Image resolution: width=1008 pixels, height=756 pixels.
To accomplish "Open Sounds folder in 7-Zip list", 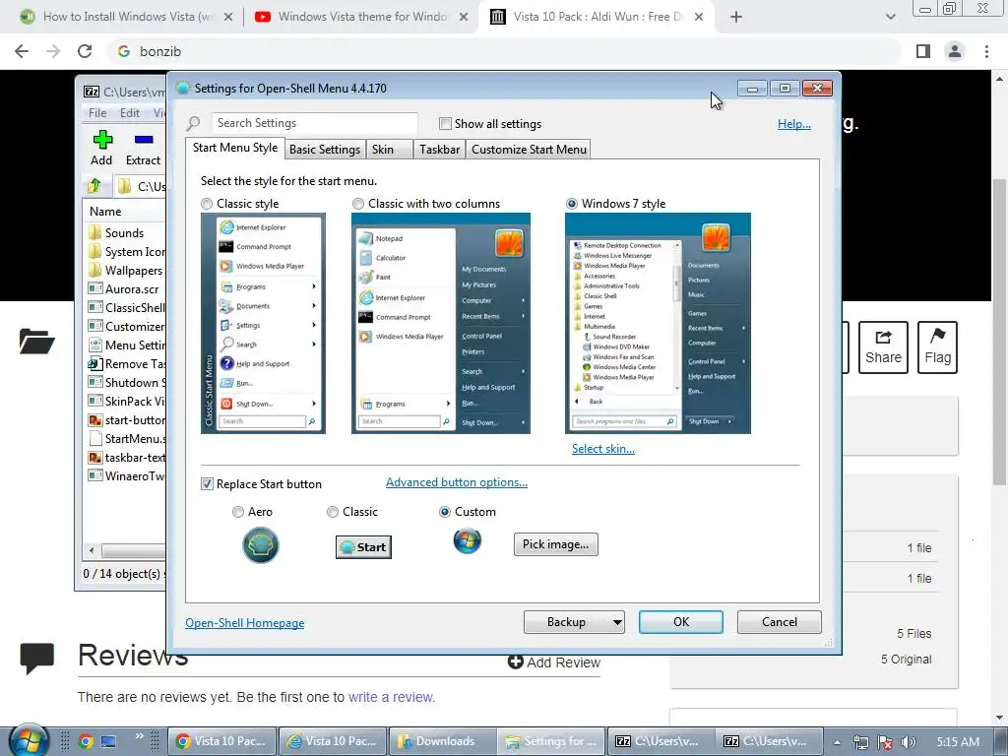I will (x=124, y=232).
